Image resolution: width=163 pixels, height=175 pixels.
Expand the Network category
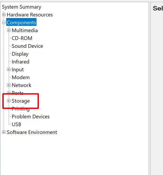(x=9, y=85)
